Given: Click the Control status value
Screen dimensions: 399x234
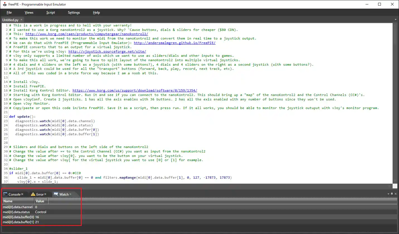Looking at the screenshot, I should [41, 212].
